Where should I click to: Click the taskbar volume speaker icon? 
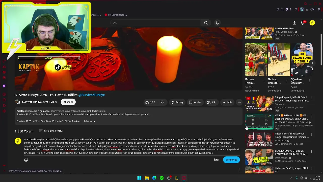coord(306,178)
